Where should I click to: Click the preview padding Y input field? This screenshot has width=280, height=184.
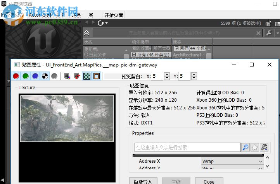[x=184, y=76]
